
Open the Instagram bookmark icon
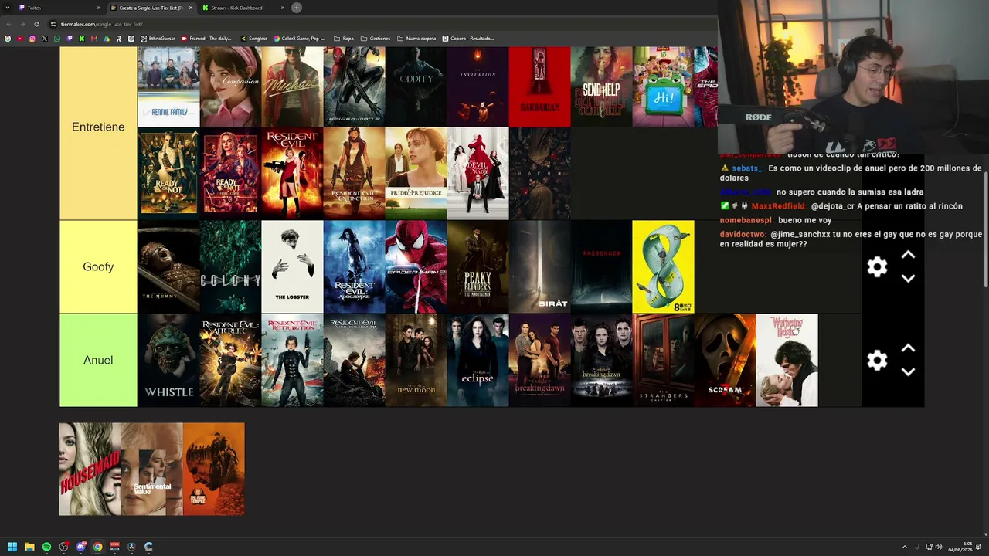[32, 39]
